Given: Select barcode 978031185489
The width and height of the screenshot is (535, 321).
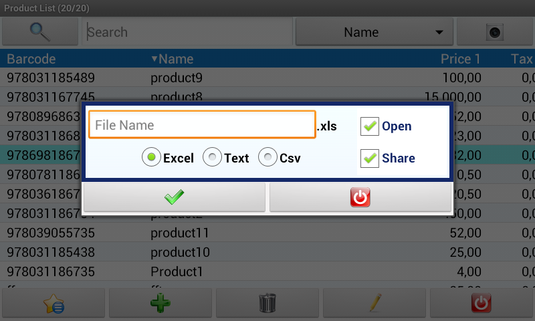Looking at the screenshot, I should pyautogui.click(x=51, y=78).
